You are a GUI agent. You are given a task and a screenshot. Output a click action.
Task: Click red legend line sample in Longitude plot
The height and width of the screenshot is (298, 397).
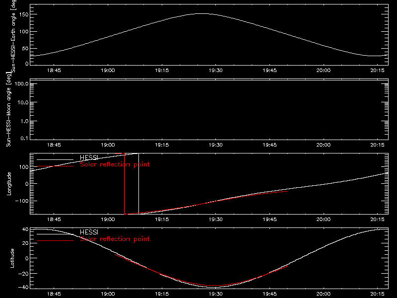tap(55, 166)
